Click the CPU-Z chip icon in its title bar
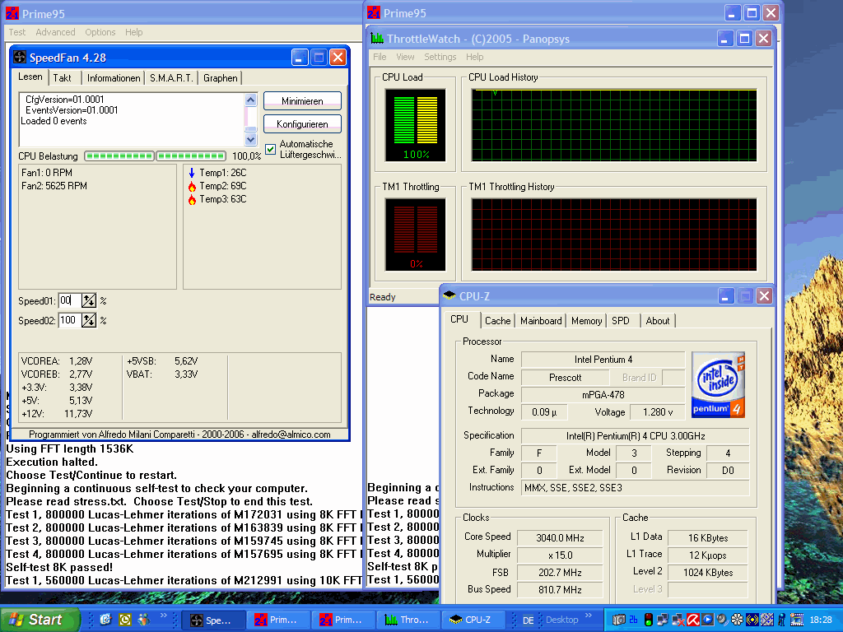Image resolution: width=843 pixels, height=632 pixels. (449, 295)
